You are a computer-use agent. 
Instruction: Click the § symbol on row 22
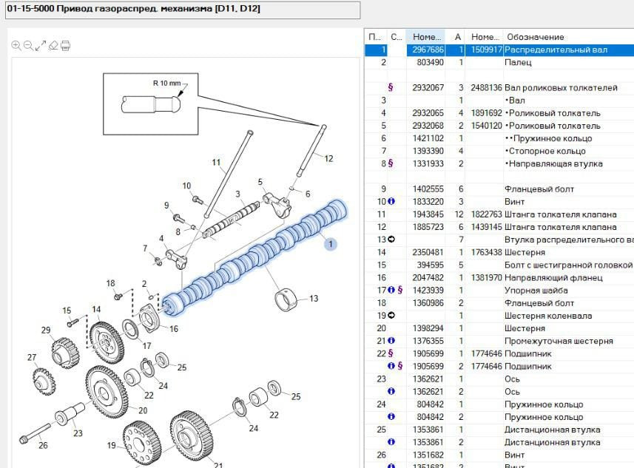click(391, 353)
